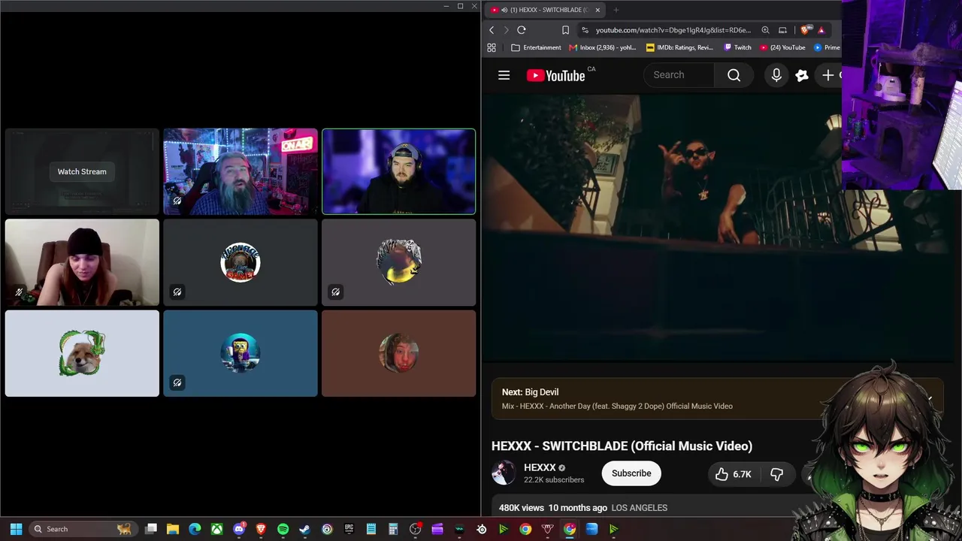Open Spotify from the taskbar

click(x=283, y=529)
